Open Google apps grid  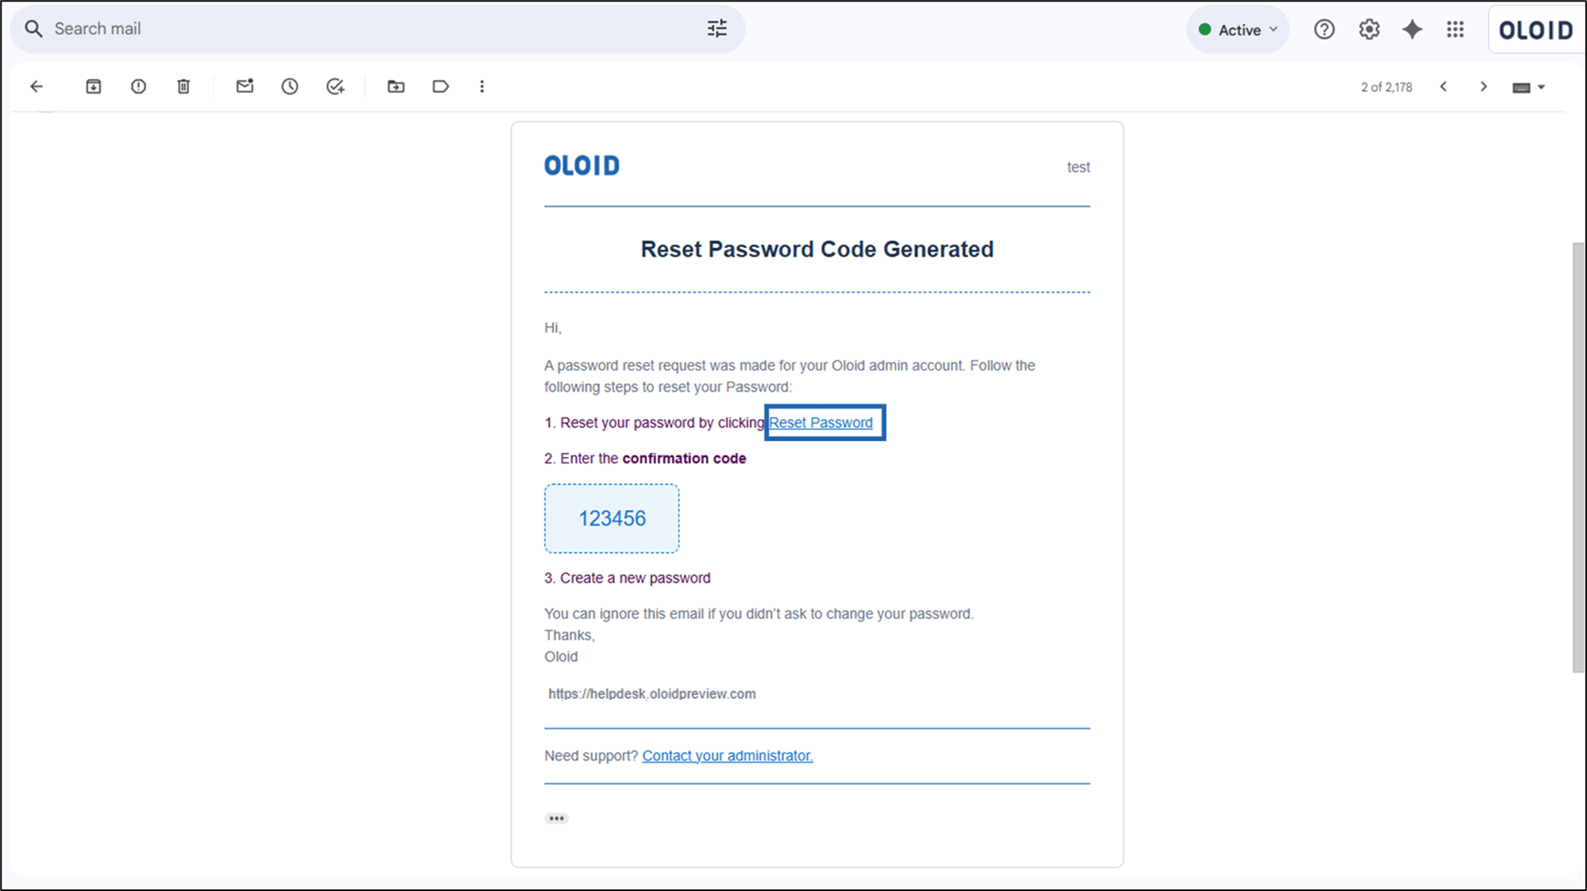coord(1455,29)
